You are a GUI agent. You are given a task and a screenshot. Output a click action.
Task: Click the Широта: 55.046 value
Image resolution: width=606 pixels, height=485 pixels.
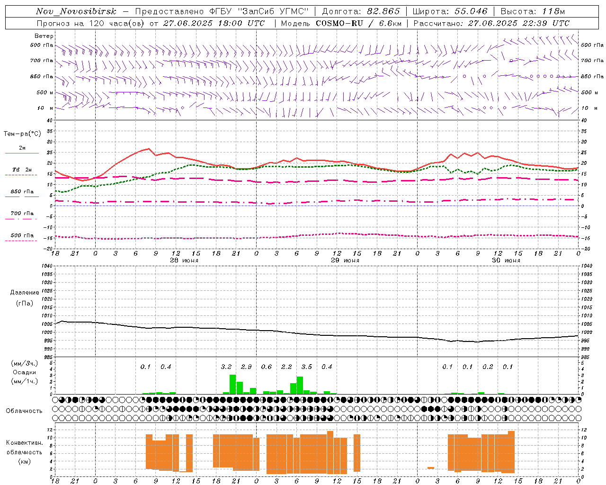[450, 11]
